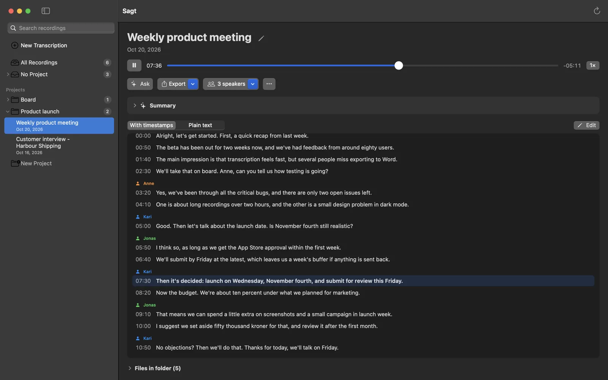Jump to 00:50 timestamp

[x=143, y=148]
